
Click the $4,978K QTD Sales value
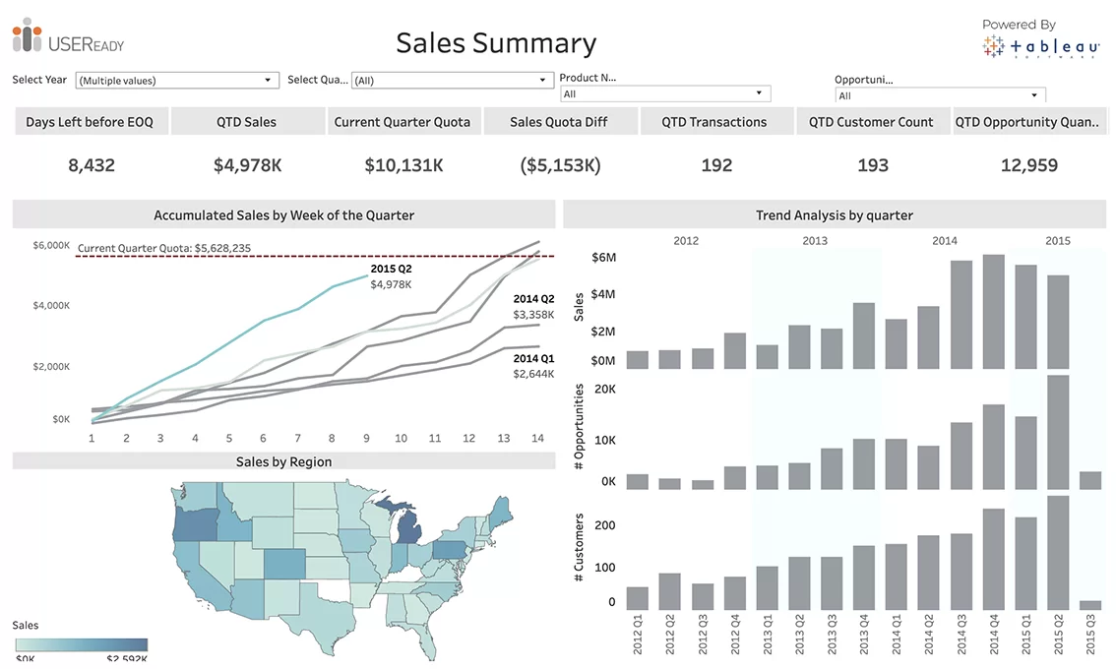(248, 165)
